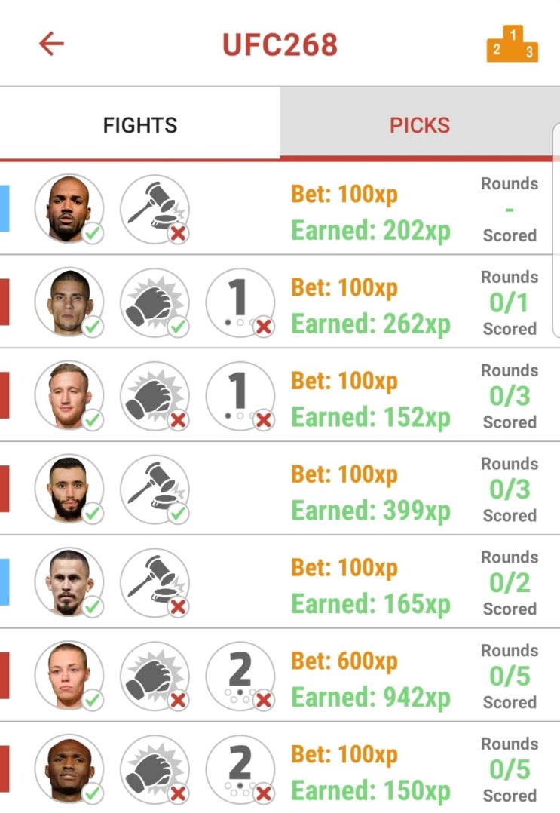Open fighter photo in 942xp row
This screenshot has width=560, height=813.
tap(69, 676)
